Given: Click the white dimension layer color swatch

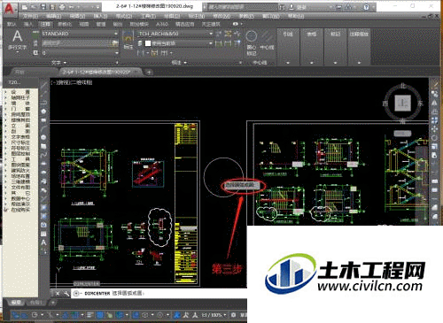Looking at the screenshot, I should pos(148,43).
